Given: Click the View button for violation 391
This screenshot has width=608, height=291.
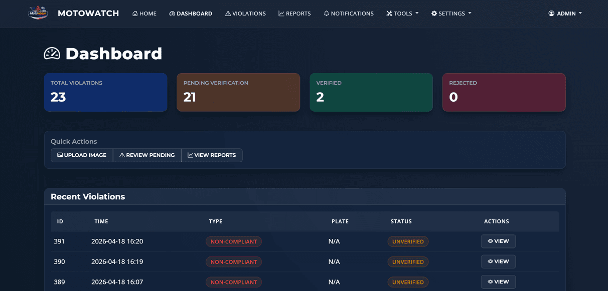Looking at the screenshot, I should (498, 241).
